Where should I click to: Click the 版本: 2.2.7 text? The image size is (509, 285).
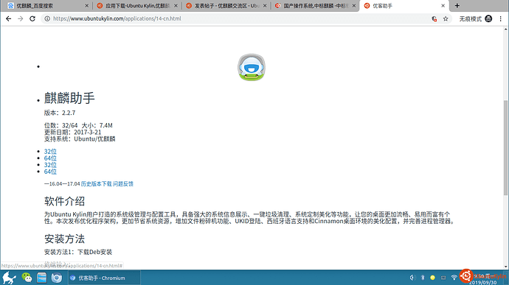60,113
